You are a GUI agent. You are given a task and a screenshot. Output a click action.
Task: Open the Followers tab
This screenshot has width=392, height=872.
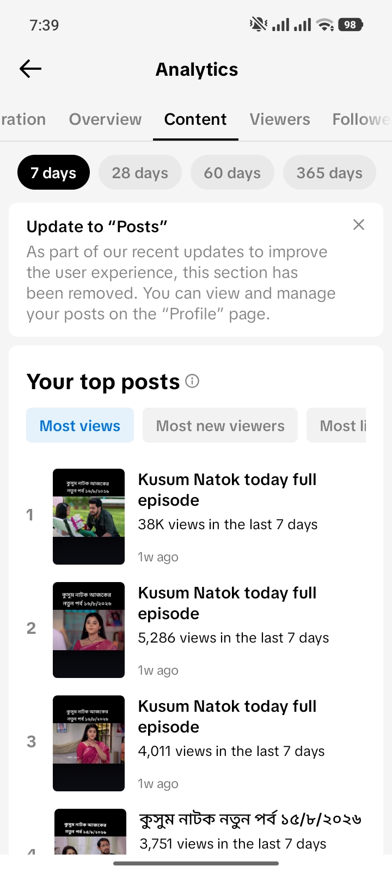(x=362, y=119)
